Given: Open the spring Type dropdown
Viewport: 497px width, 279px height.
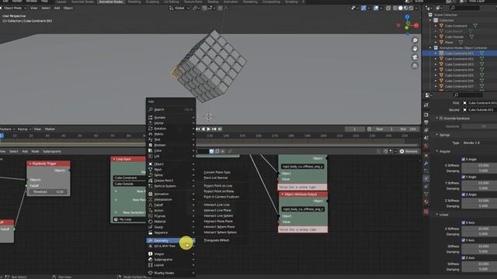Looking at the screenshot, I should pos(479,143).
